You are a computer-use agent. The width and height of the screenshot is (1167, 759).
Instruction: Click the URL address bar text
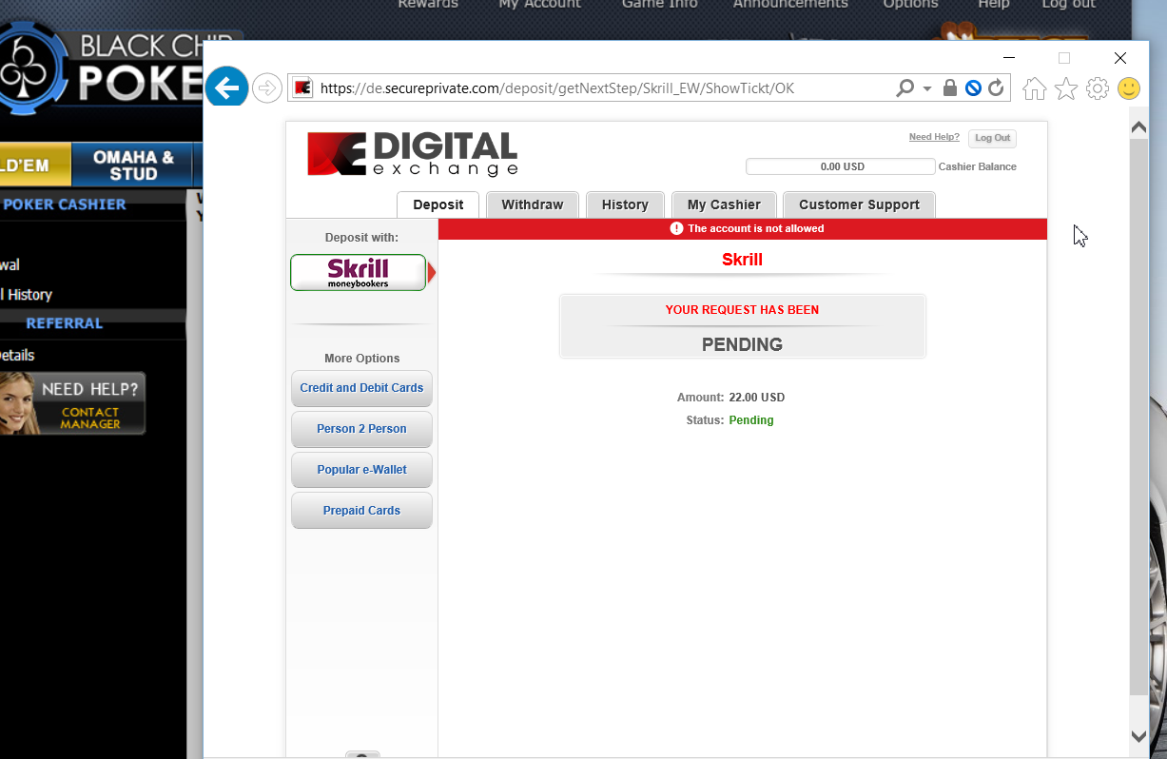click(557, 88)
